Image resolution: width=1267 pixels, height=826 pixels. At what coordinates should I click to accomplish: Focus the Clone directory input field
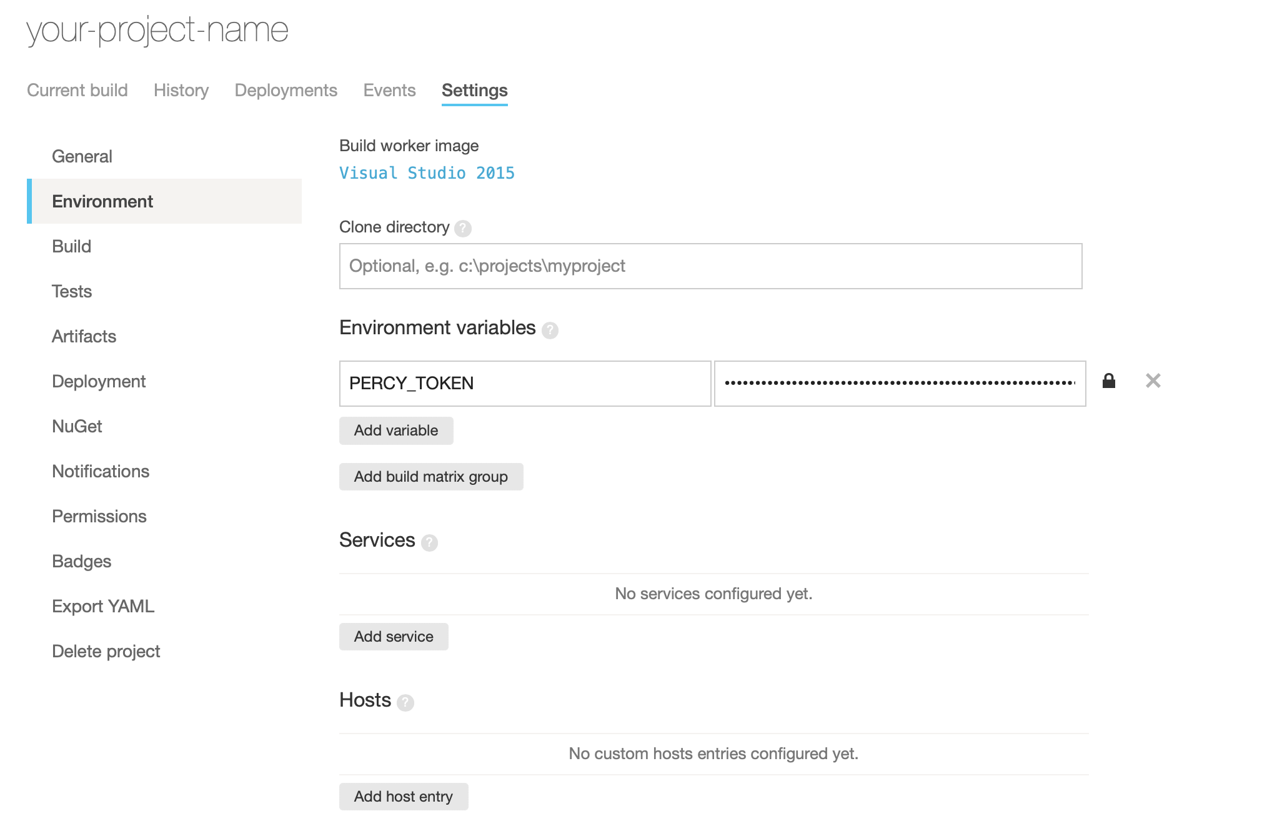point(710,266)
